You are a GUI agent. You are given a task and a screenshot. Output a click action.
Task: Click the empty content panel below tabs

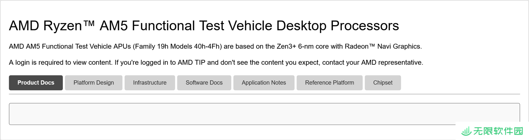(264, 114)
